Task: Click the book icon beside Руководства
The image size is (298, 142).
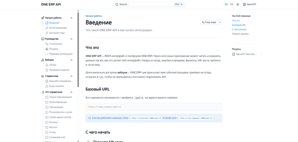Action: pos(43,39)
